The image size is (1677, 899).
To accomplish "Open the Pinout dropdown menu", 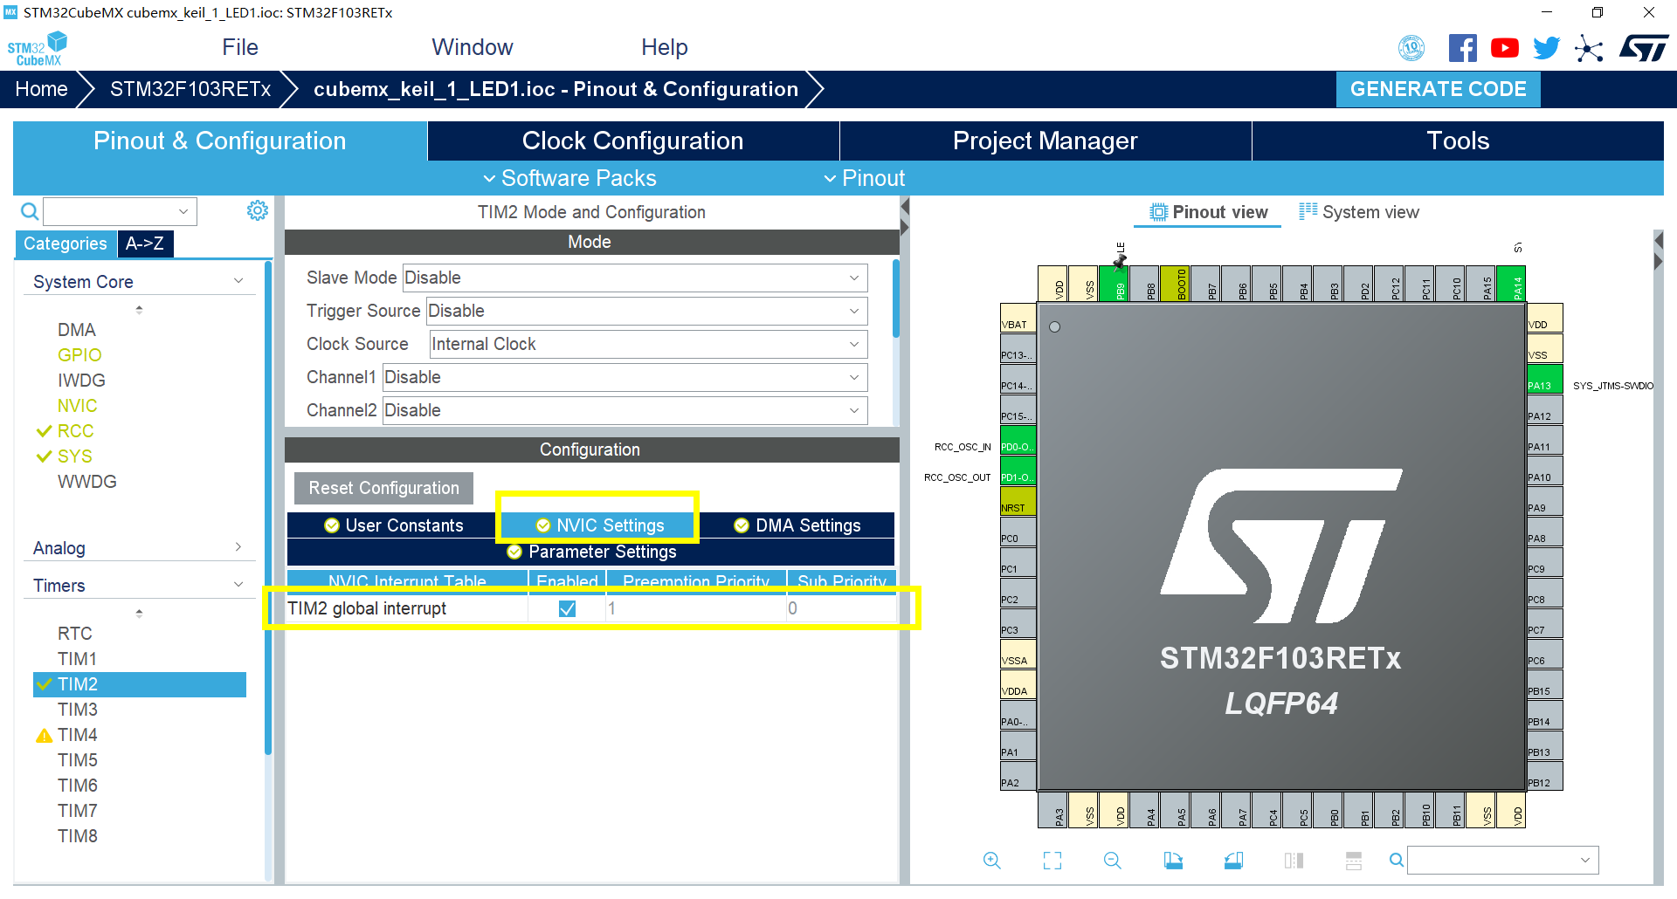I will (865, 178).
